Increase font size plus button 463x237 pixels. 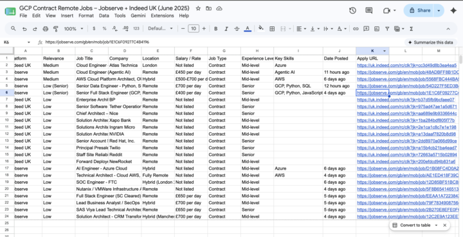point(204,29)
